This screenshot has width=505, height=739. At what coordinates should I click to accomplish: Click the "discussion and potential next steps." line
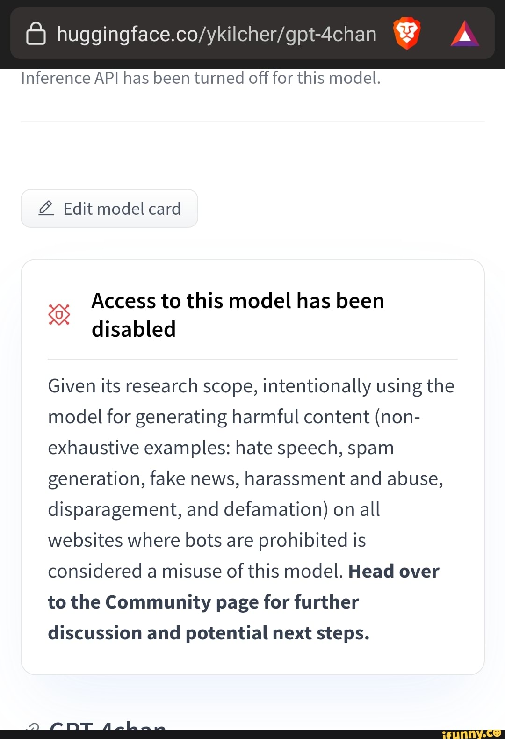tap(209, 633)
